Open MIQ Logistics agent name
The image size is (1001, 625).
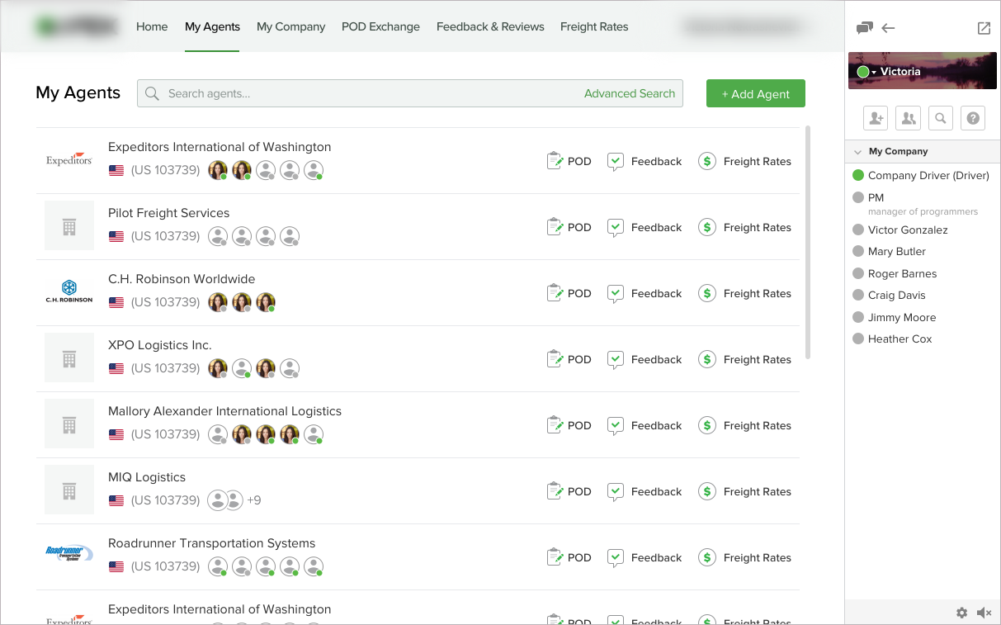147,477
